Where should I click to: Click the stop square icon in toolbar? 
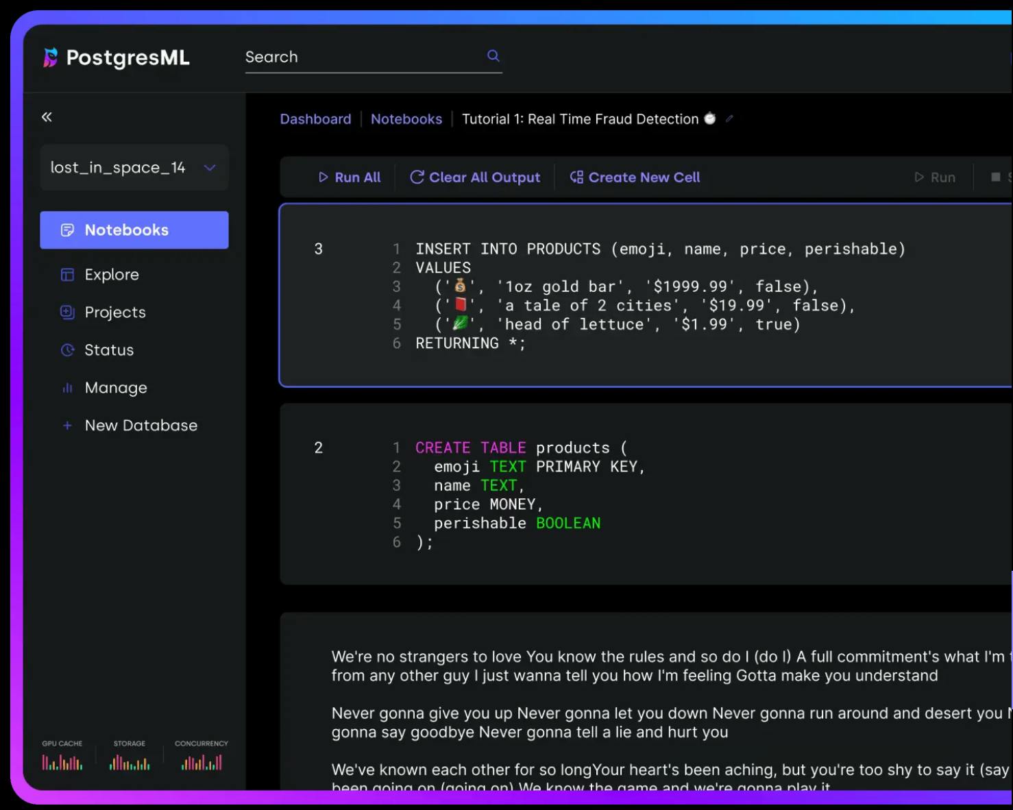(995, 177)
